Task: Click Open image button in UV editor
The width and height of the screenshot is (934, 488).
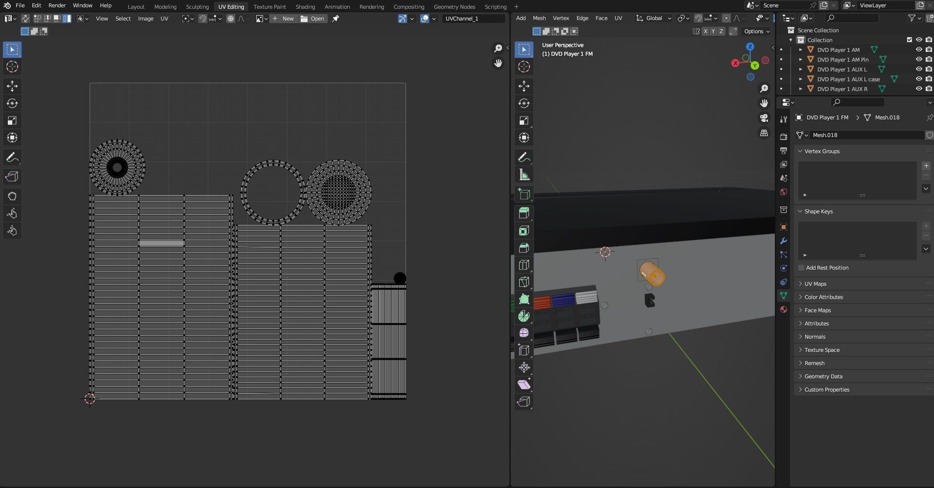Action: pyautogui.click(x=312, y=19)
